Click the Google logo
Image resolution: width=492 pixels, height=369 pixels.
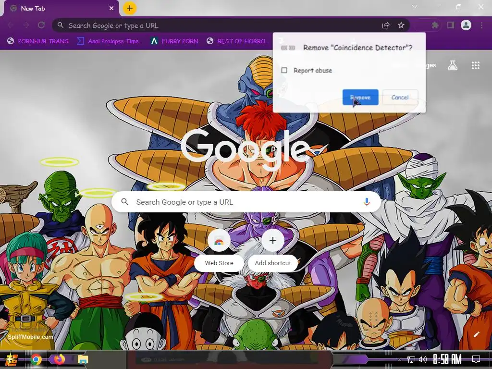(246, 150)
